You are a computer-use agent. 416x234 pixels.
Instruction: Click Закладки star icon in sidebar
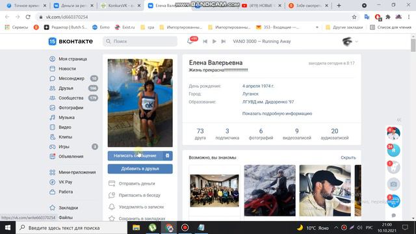(53, 207)
